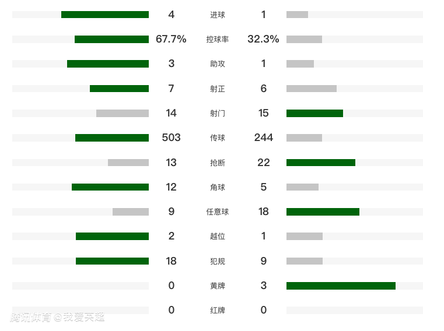Click the 进球 stat label
The width and height of the screenshot is (444, 331).
(218, 15)
